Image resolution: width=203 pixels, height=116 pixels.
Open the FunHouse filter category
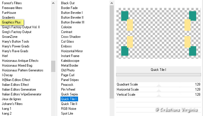pos(9,13)
